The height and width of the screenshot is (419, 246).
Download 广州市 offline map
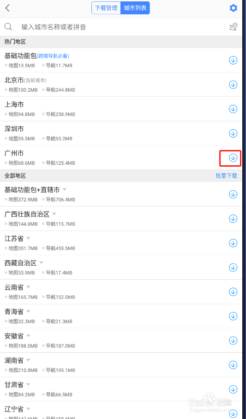click(233, 158)
